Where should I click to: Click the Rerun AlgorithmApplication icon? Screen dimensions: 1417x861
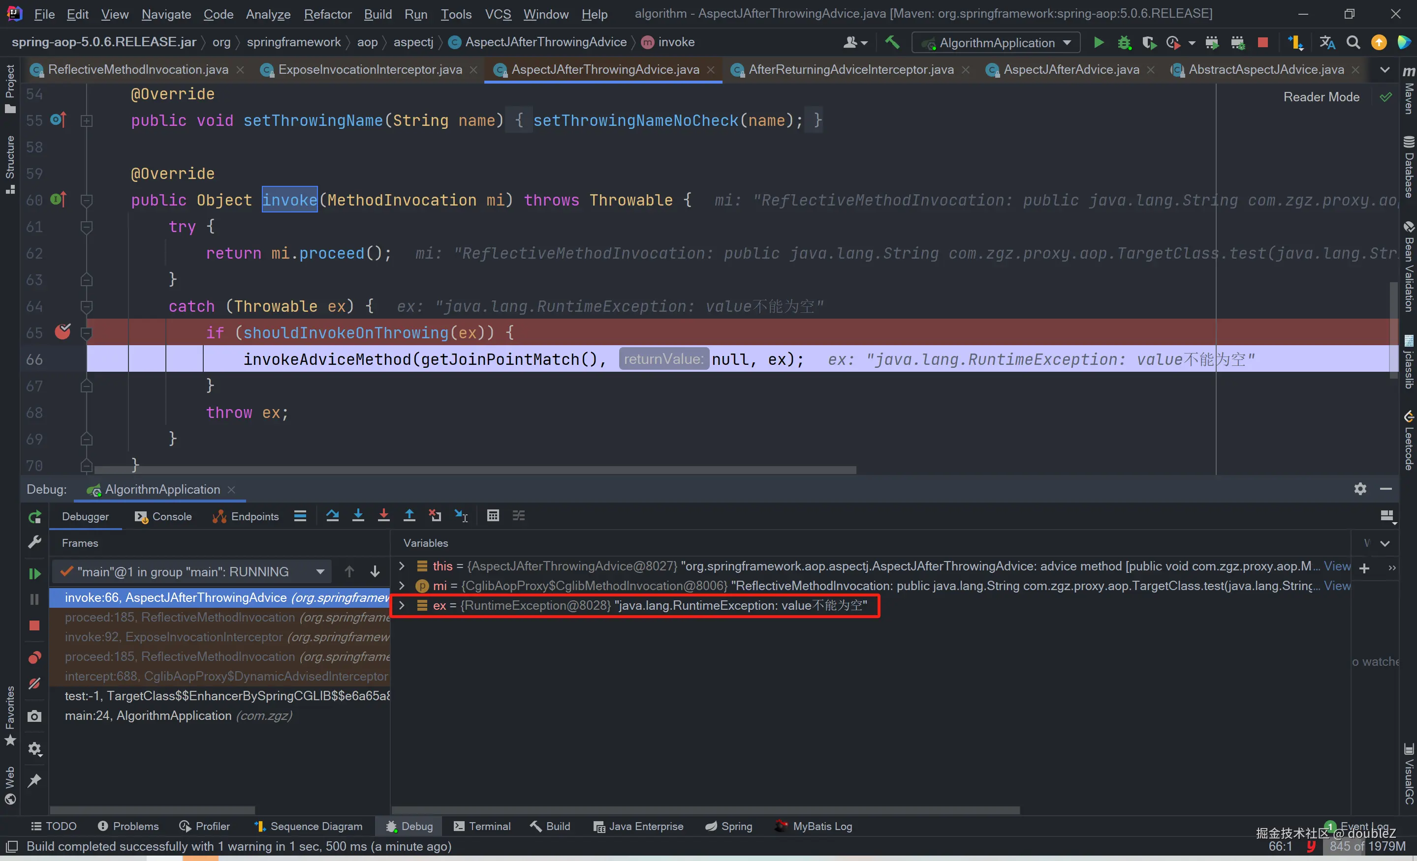click(x=34, y=517)
